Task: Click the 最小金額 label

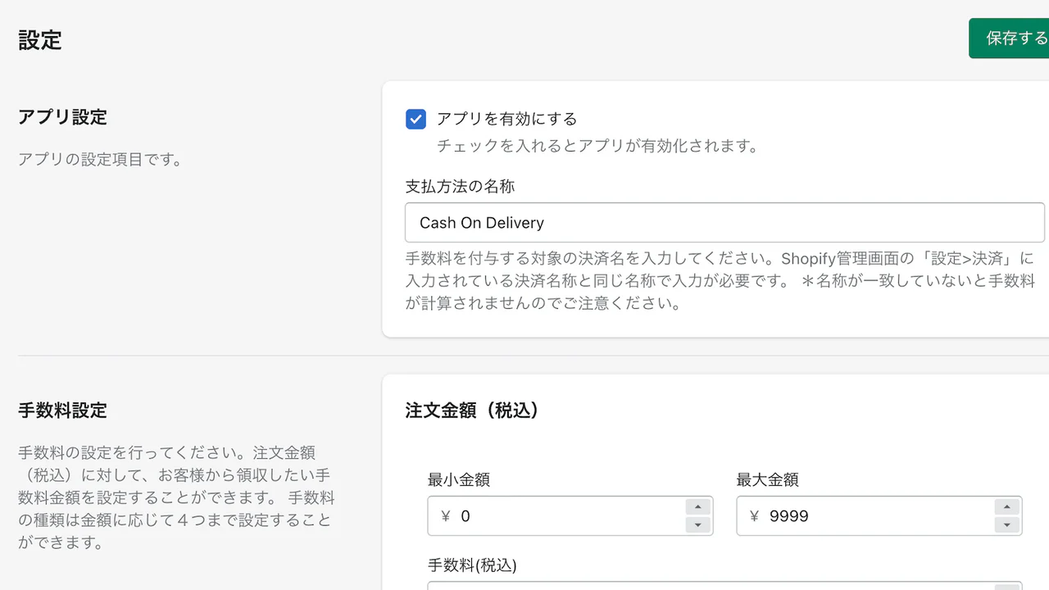Action: click(x=459, y=480)
